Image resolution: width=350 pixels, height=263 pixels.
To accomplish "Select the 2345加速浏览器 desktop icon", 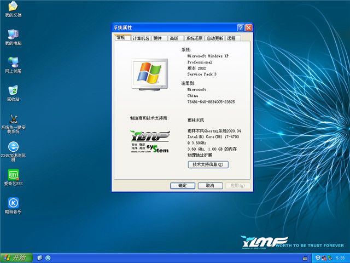I will click(13, 151).
